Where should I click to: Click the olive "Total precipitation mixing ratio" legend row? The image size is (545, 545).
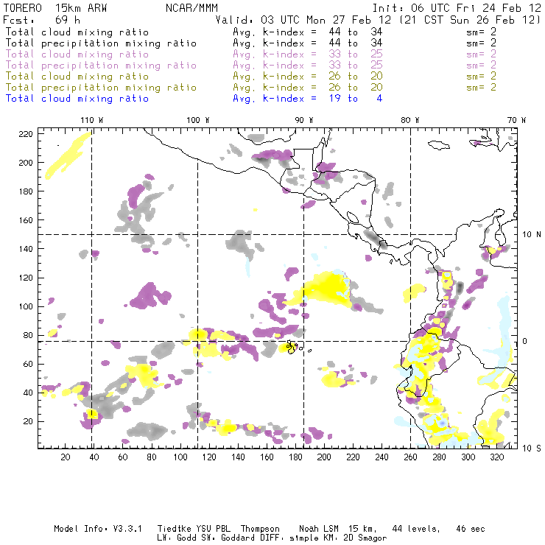pyautogui.click(x=250, y=87)
